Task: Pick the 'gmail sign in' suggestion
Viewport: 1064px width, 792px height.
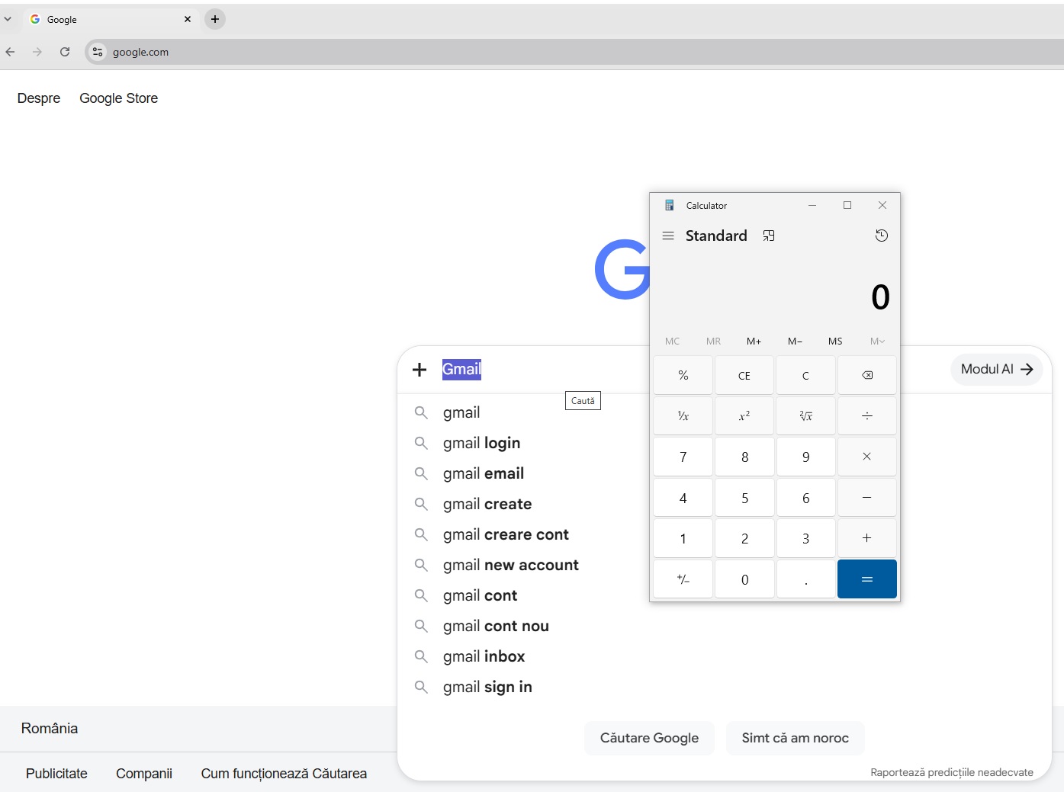Action: click(x=487, y=687)
